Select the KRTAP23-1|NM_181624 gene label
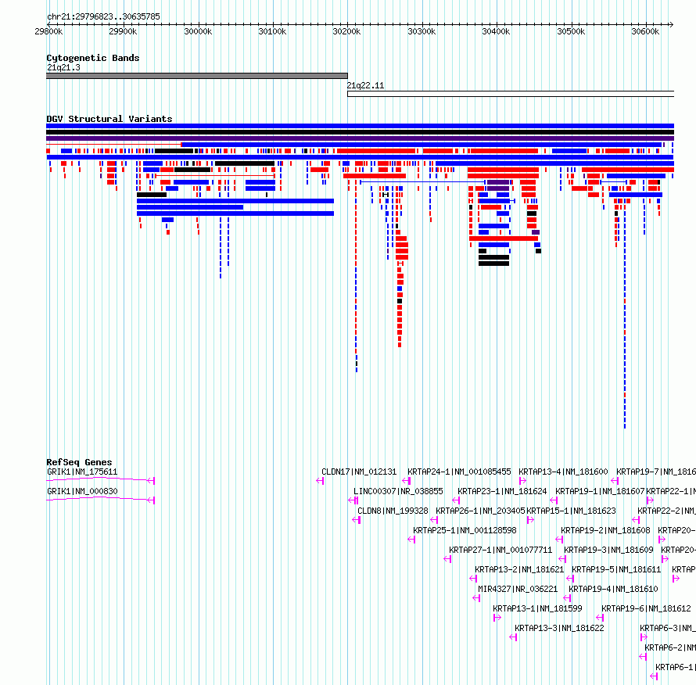The height and width of the screenshot is (685, 696). click(502, 491)
